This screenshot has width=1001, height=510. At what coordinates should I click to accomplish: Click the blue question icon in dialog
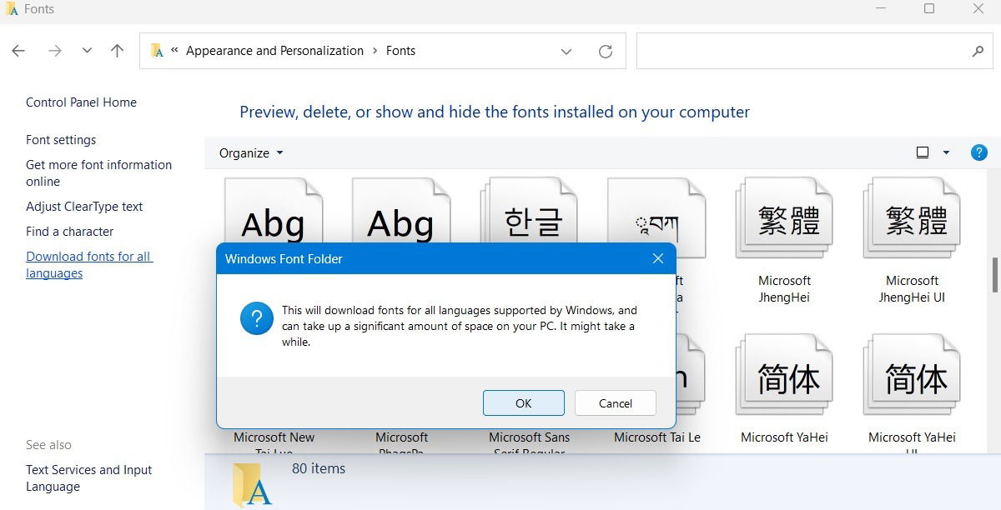(x=257, y=318)
